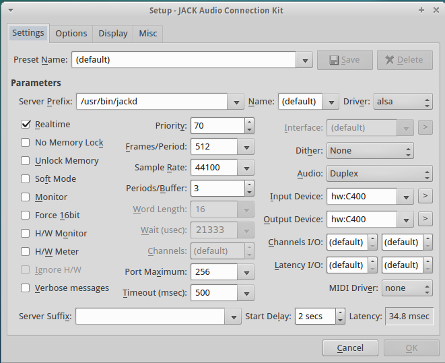The height and width of the screenshot is (363, 445).
Task: Switch to the Misc tab
Action: [x=147, y=33]
